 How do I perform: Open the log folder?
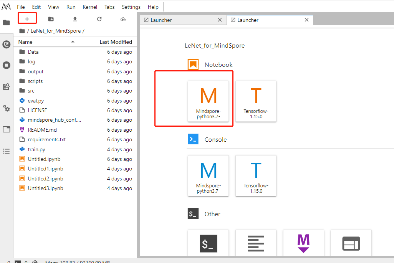point(75,61)
